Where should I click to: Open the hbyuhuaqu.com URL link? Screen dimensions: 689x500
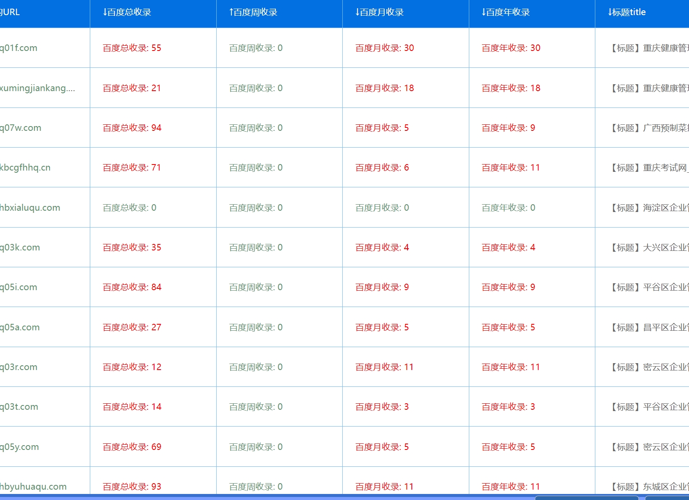tap(33, 487)
